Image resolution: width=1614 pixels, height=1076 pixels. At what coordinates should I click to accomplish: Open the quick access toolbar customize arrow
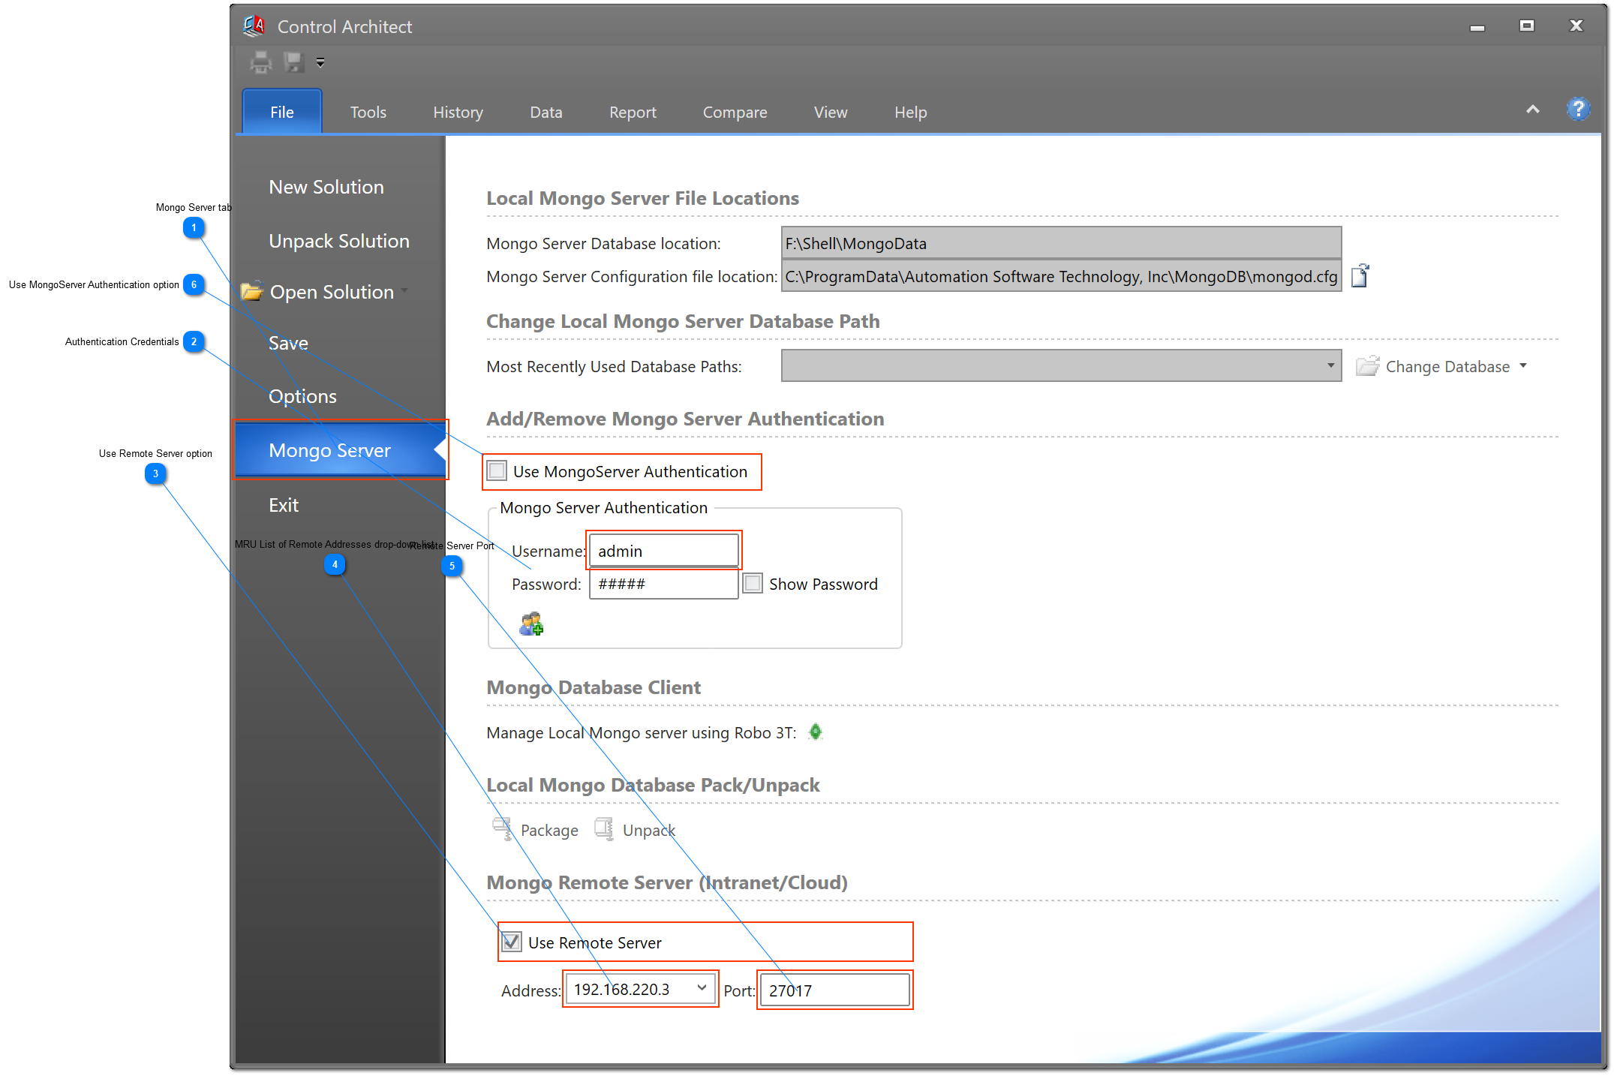click(x=320, y=62)
